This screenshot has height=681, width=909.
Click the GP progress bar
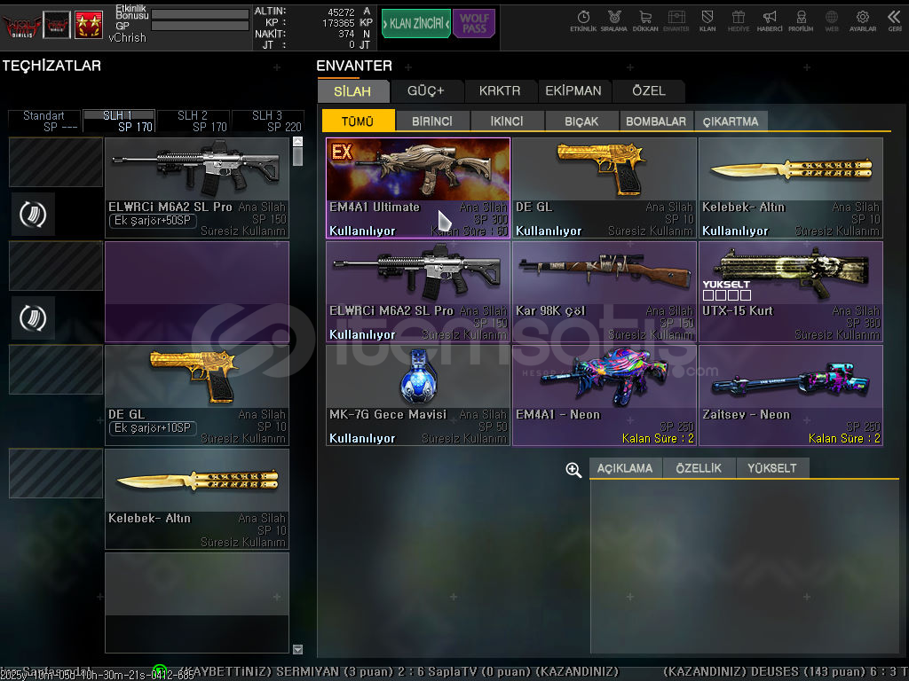click(x=200, y=26)
